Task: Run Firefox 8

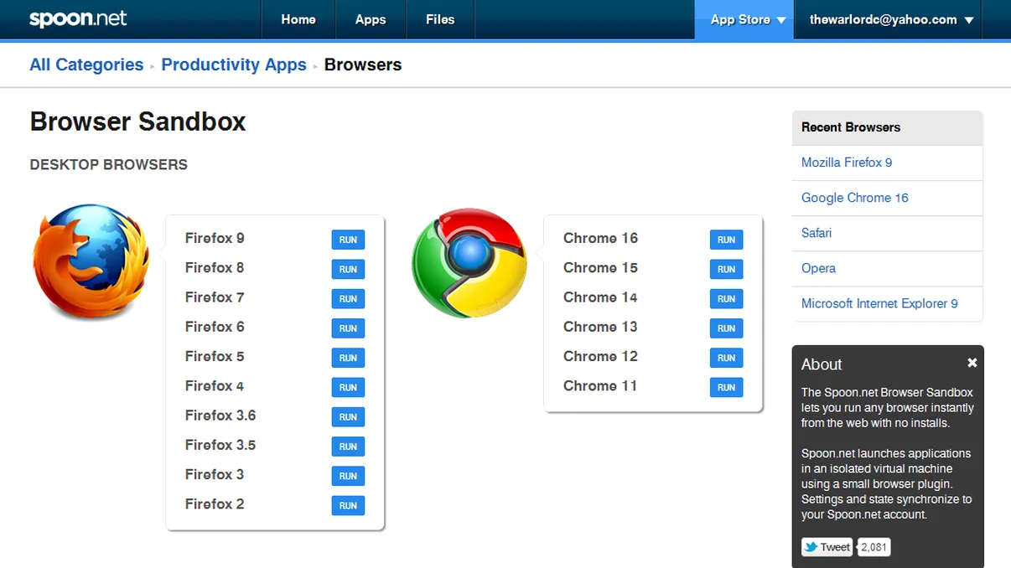Action: 348,269
